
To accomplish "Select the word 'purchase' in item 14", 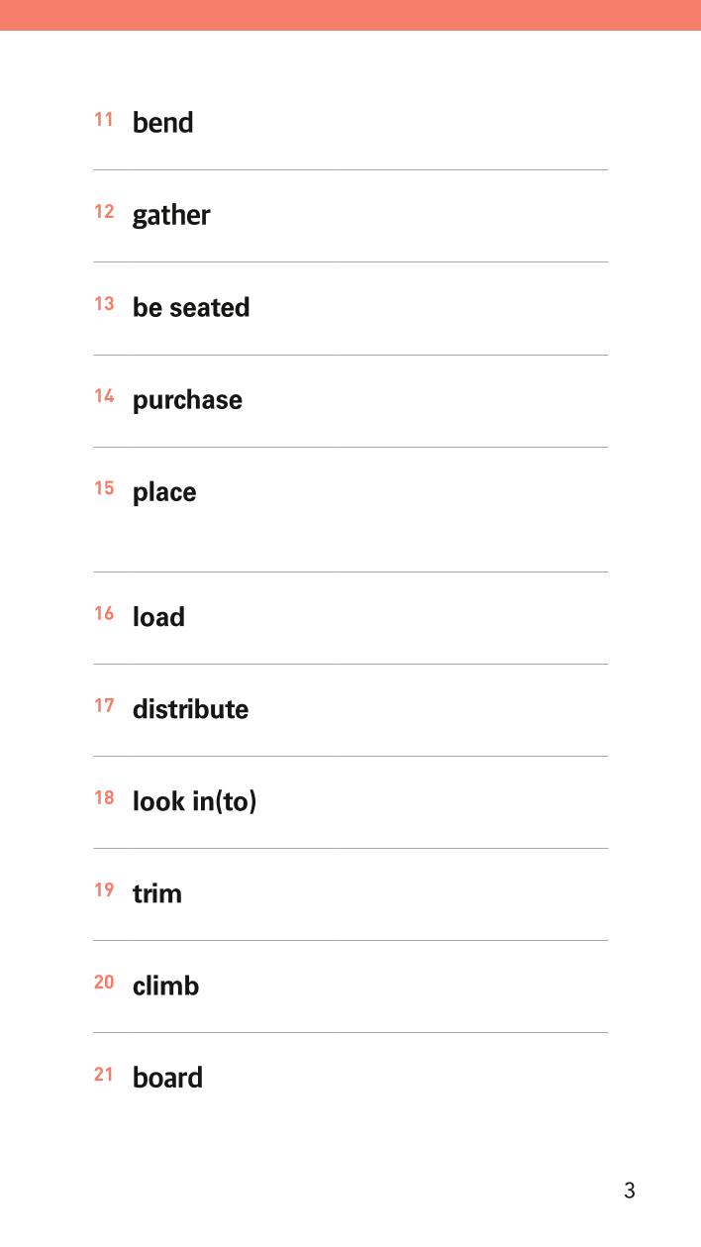I will (187, 401).
